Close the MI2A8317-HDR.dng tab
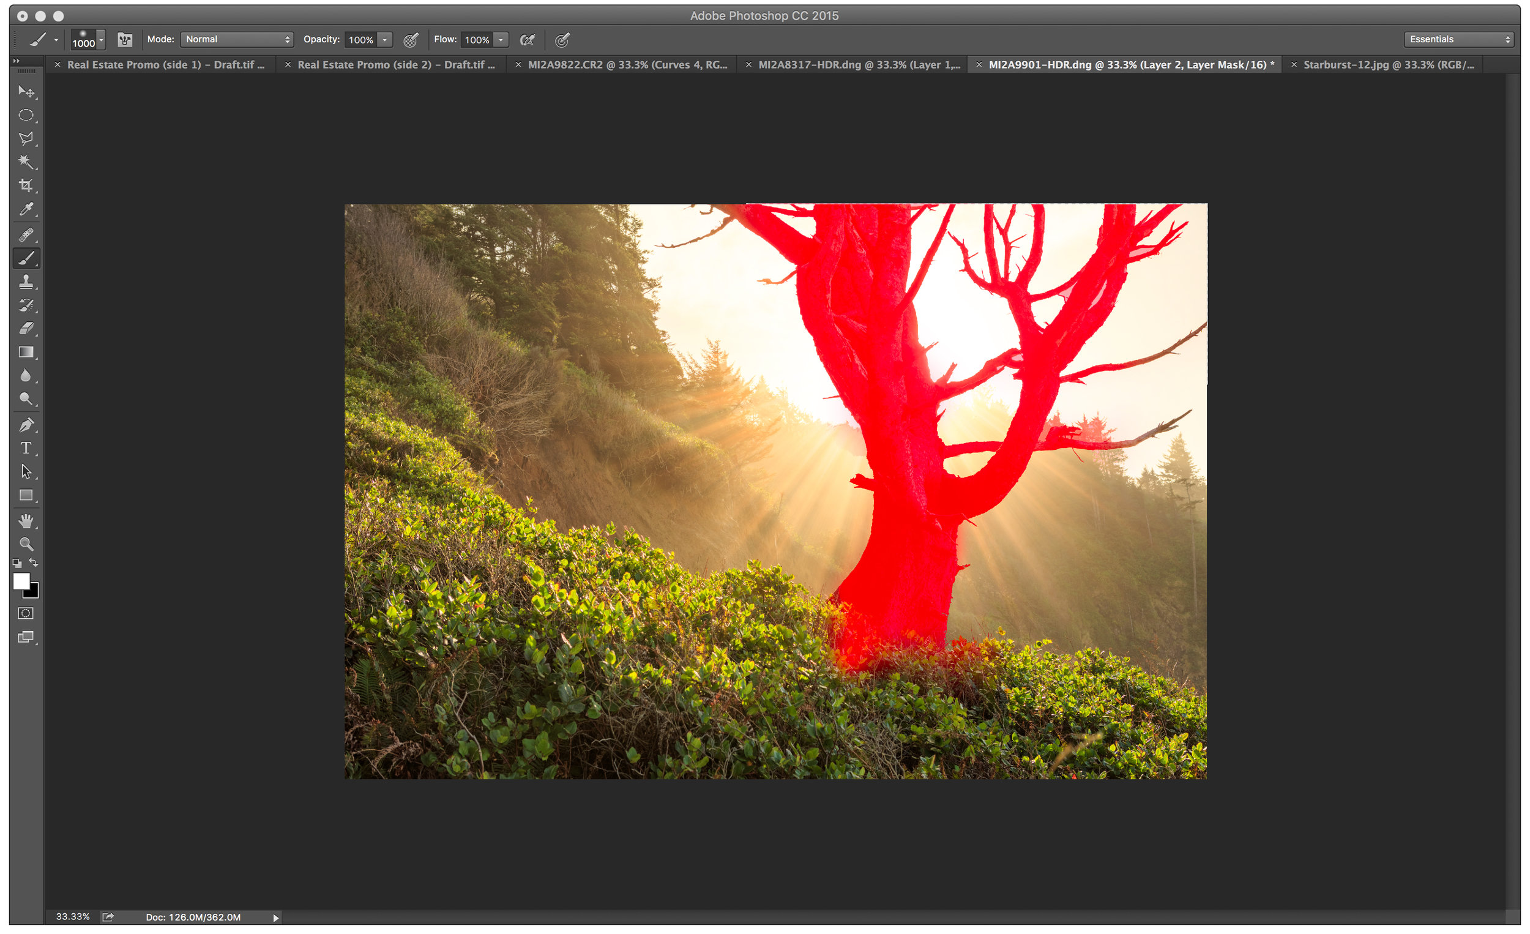 748,65
